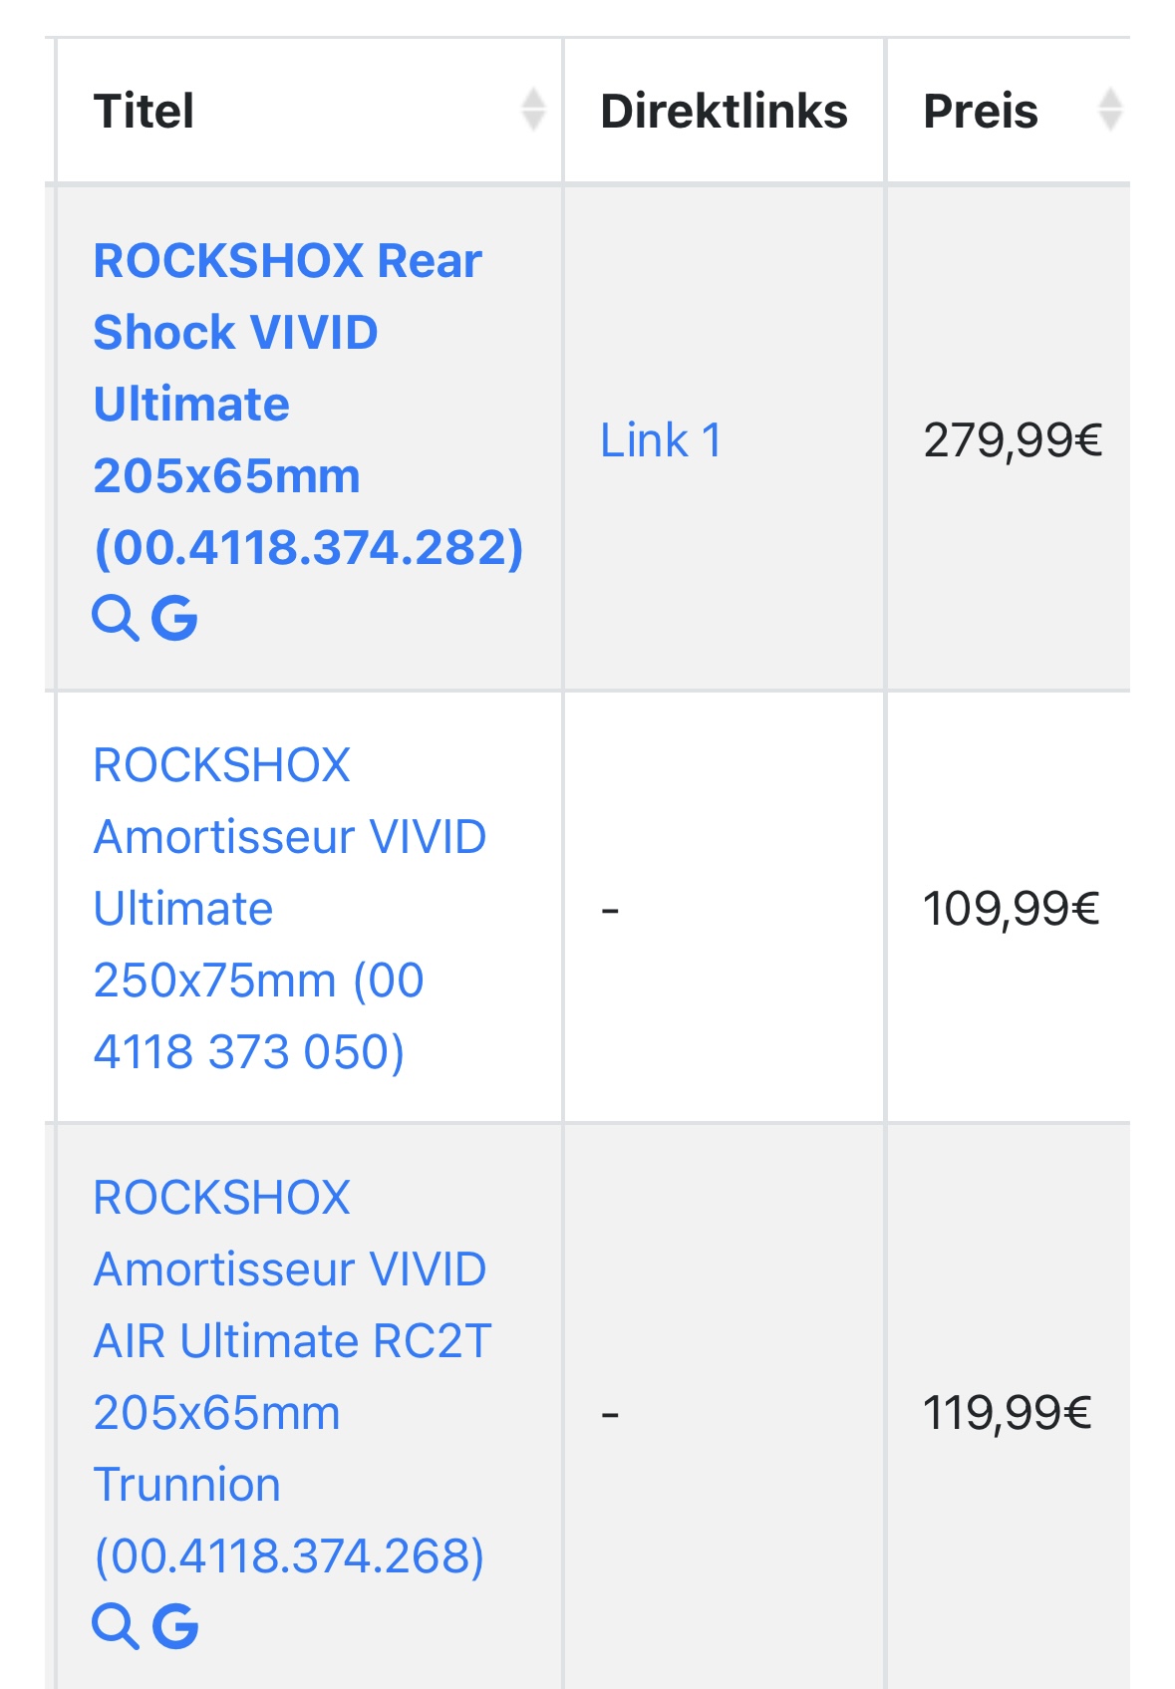The height and width of the screenshot is (1689, 1175).
Task: Toggle sort arrows in the Preis column
Action: [1110, 110]
